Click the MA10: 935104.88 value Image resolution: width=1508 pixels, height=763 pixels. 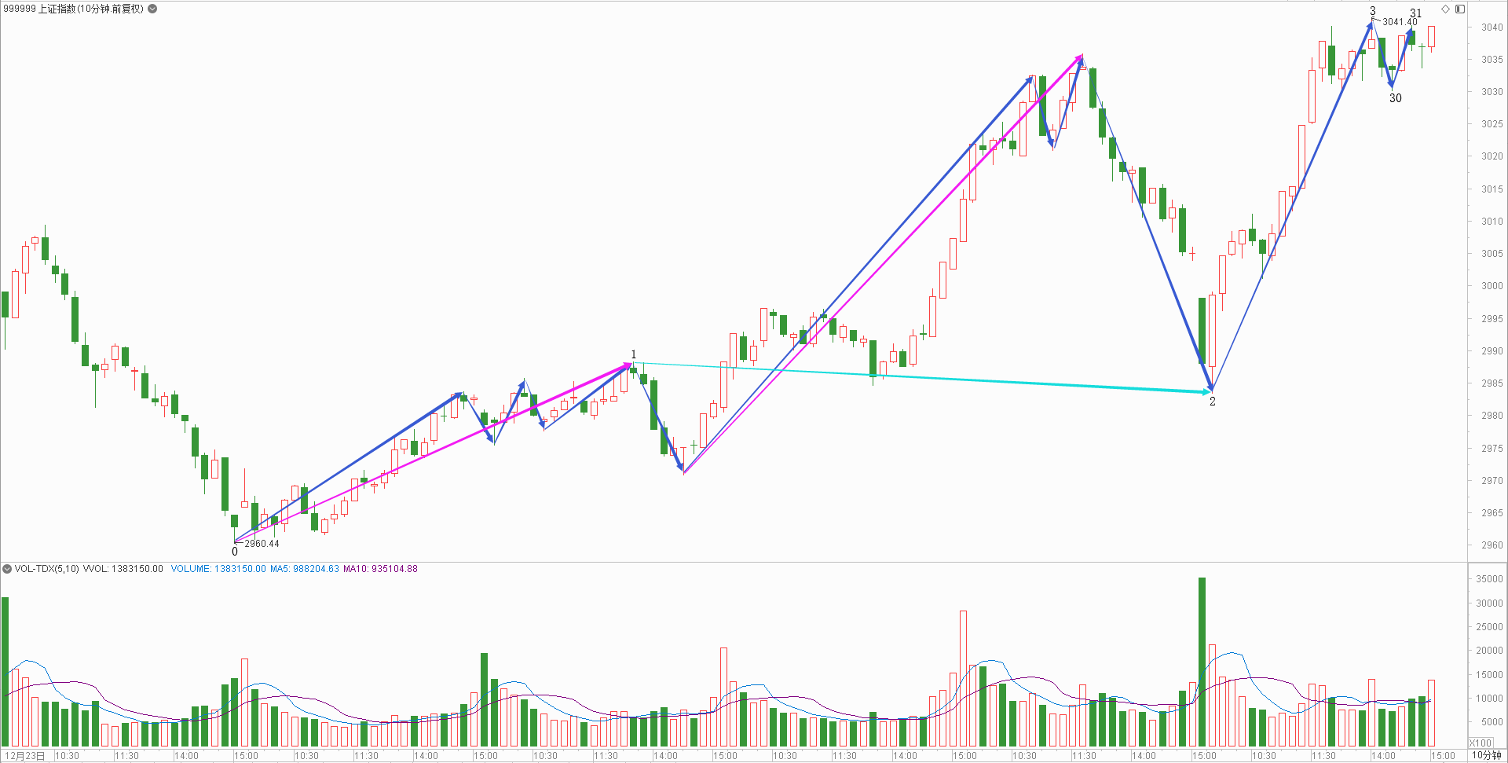coord(380,569)
